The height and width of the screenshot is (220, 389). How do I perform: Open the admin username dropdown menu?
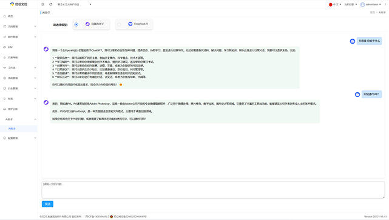click(373, 4)
